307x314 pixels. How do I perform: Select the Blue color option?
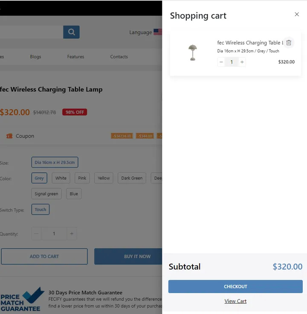[x=74, y=194]
